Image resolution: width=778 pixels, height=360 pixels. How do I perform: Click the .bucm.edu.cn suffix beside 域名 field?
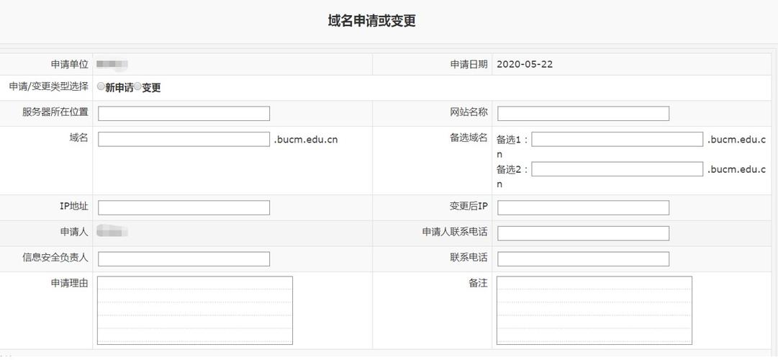point(306,140)
